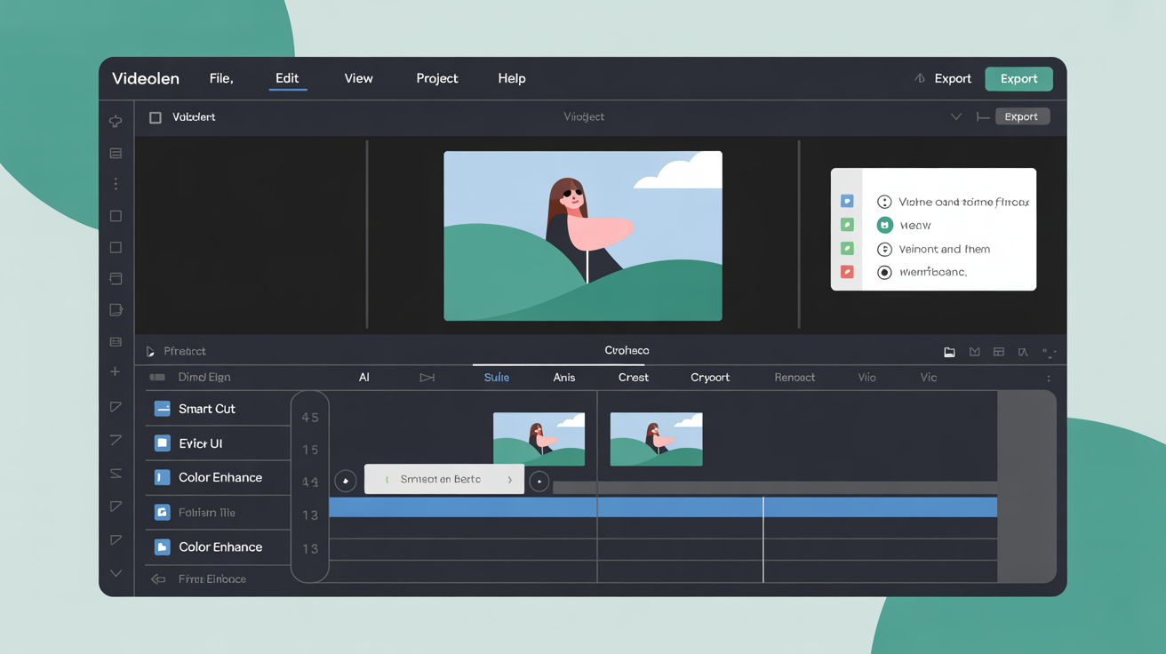Select the second clip thumbnail on timeline
This screenshot has width=1166, height=654.
[x=657, y=439]
